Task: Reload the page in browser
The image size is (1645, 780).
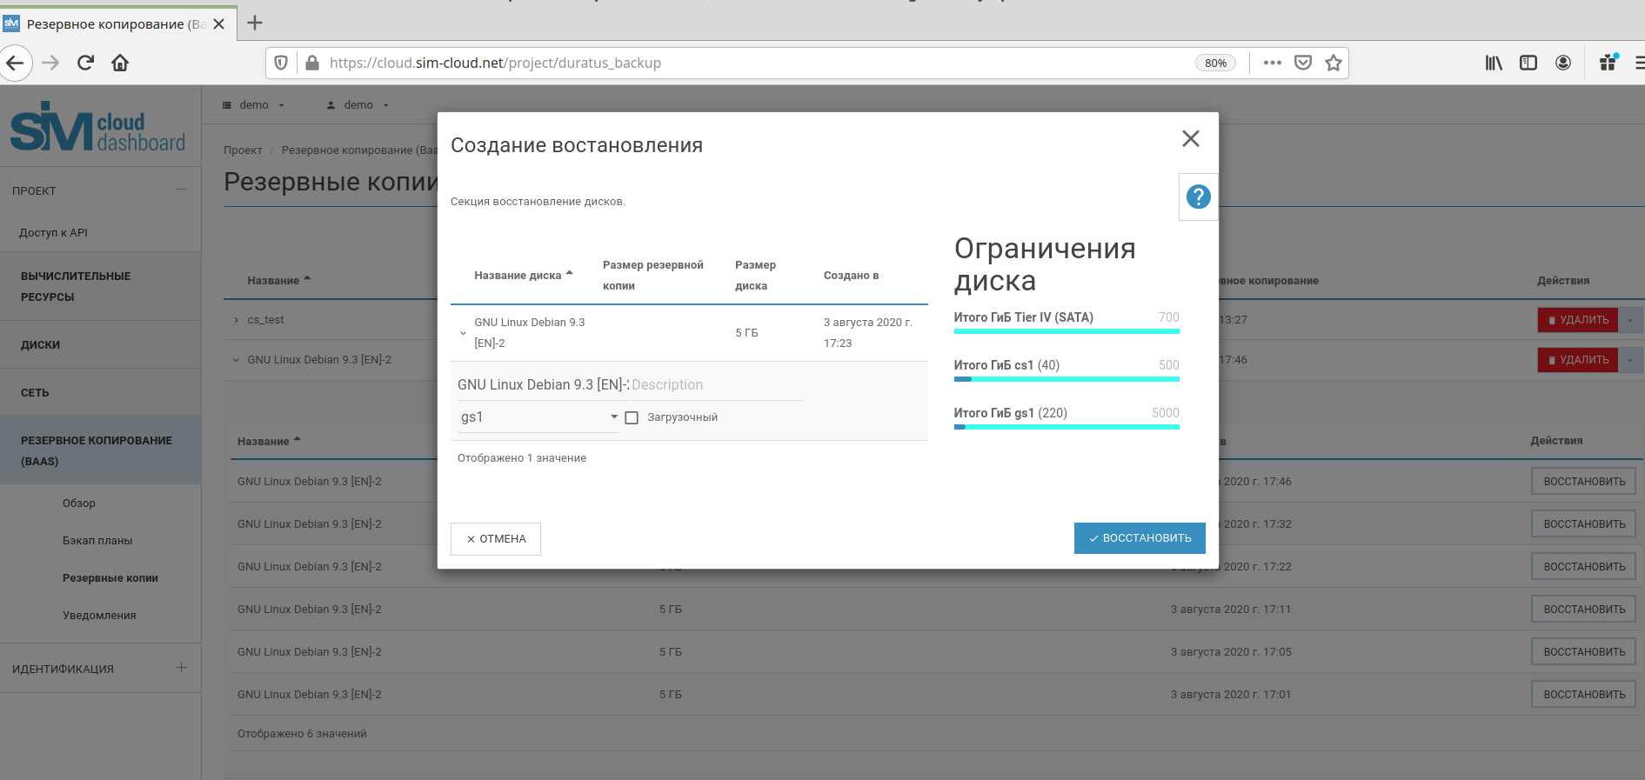Action: click(x=85, y=63)
